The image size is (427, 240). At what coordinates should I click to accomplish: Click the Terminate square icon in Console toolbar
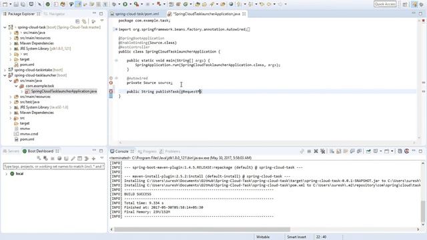(x=309, y=151)
